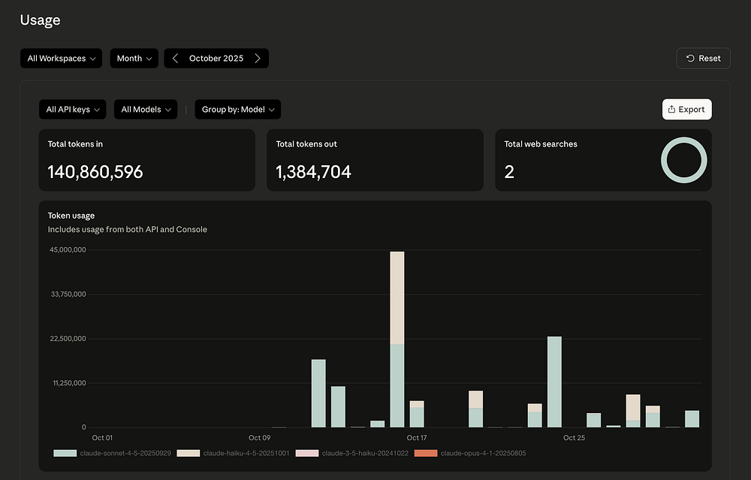The height and width of the screenshot is (480, 751).
Task: Click the 33,750,000 axis label
Action: pyautogui.click(x=68, y=294)
